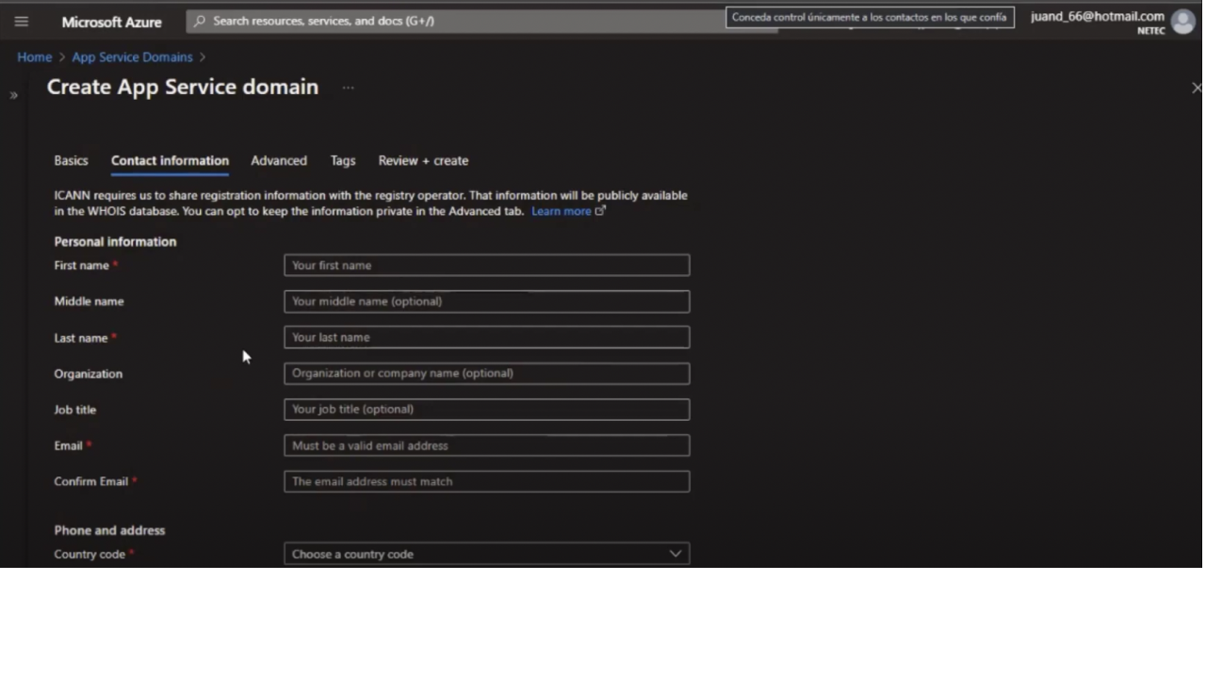Image resolution: width=1206 pixels, height=678 pixels.
Task: Open the ellipsis more options menu
Action: 348,88
